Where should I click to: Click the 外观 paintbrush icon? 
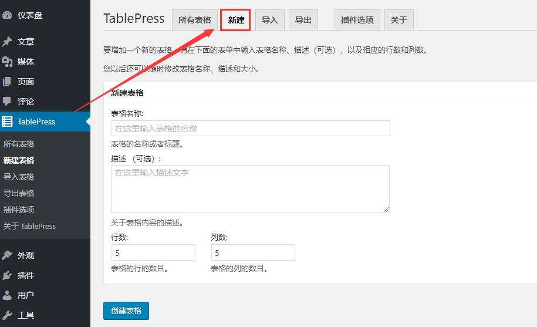(x=7, y=255)
